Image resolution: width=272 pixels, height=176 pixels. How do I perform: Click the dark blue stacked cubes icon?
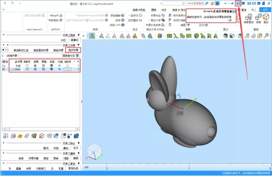(76, 136)
